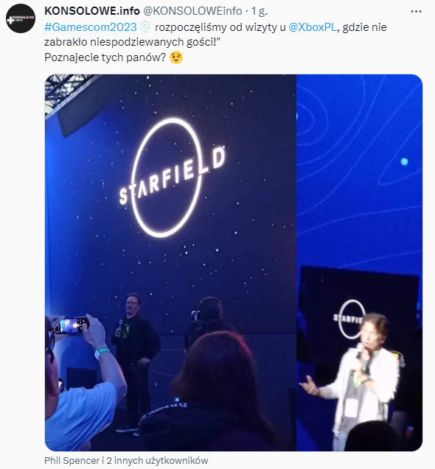The image size is (435, 469).
Task: Open the tweet's 1 g. timestamp
Action: tap(259, 11)
